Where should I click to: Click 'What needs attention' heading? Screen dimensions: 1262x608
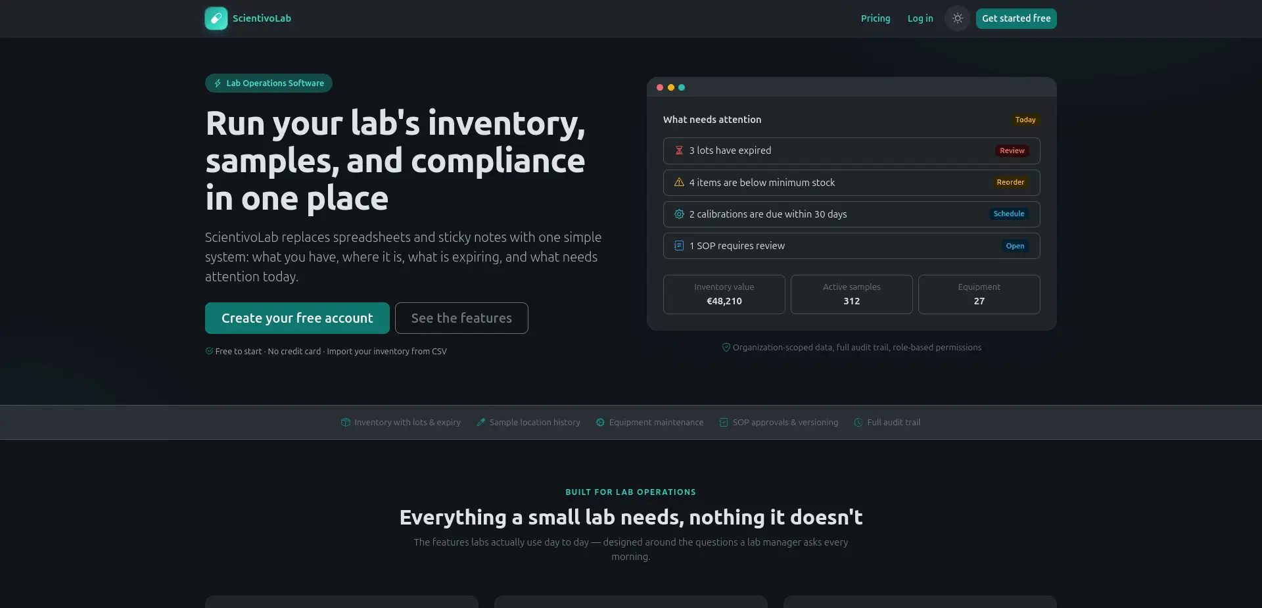click(712, 120)
